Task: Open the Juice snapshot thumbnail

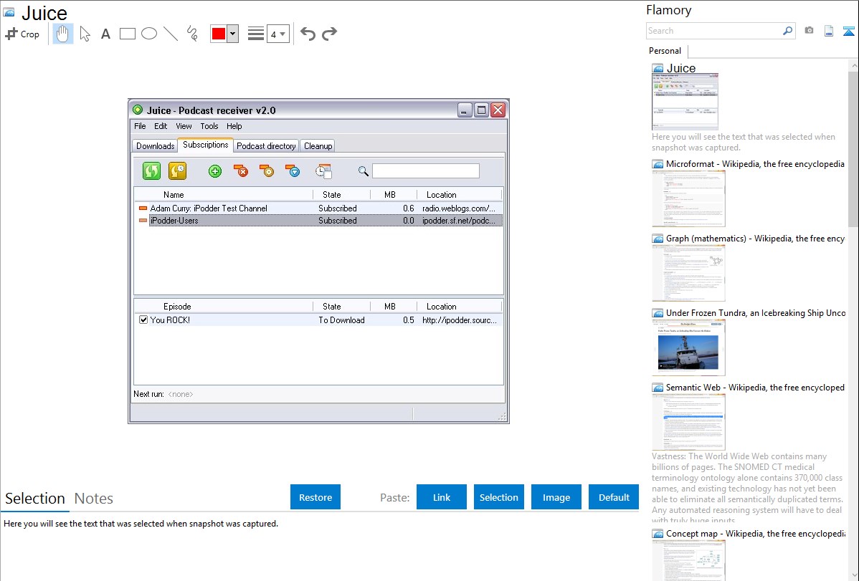Action: (685, 102)
